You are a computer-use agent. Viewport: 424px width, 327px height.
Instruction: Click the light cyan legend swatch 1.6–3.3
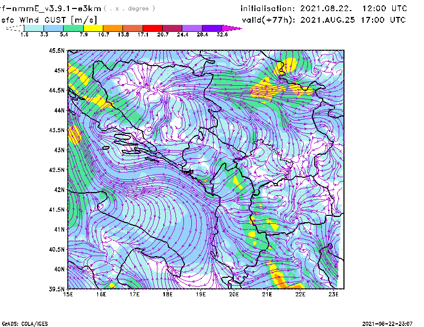(34, 28)
